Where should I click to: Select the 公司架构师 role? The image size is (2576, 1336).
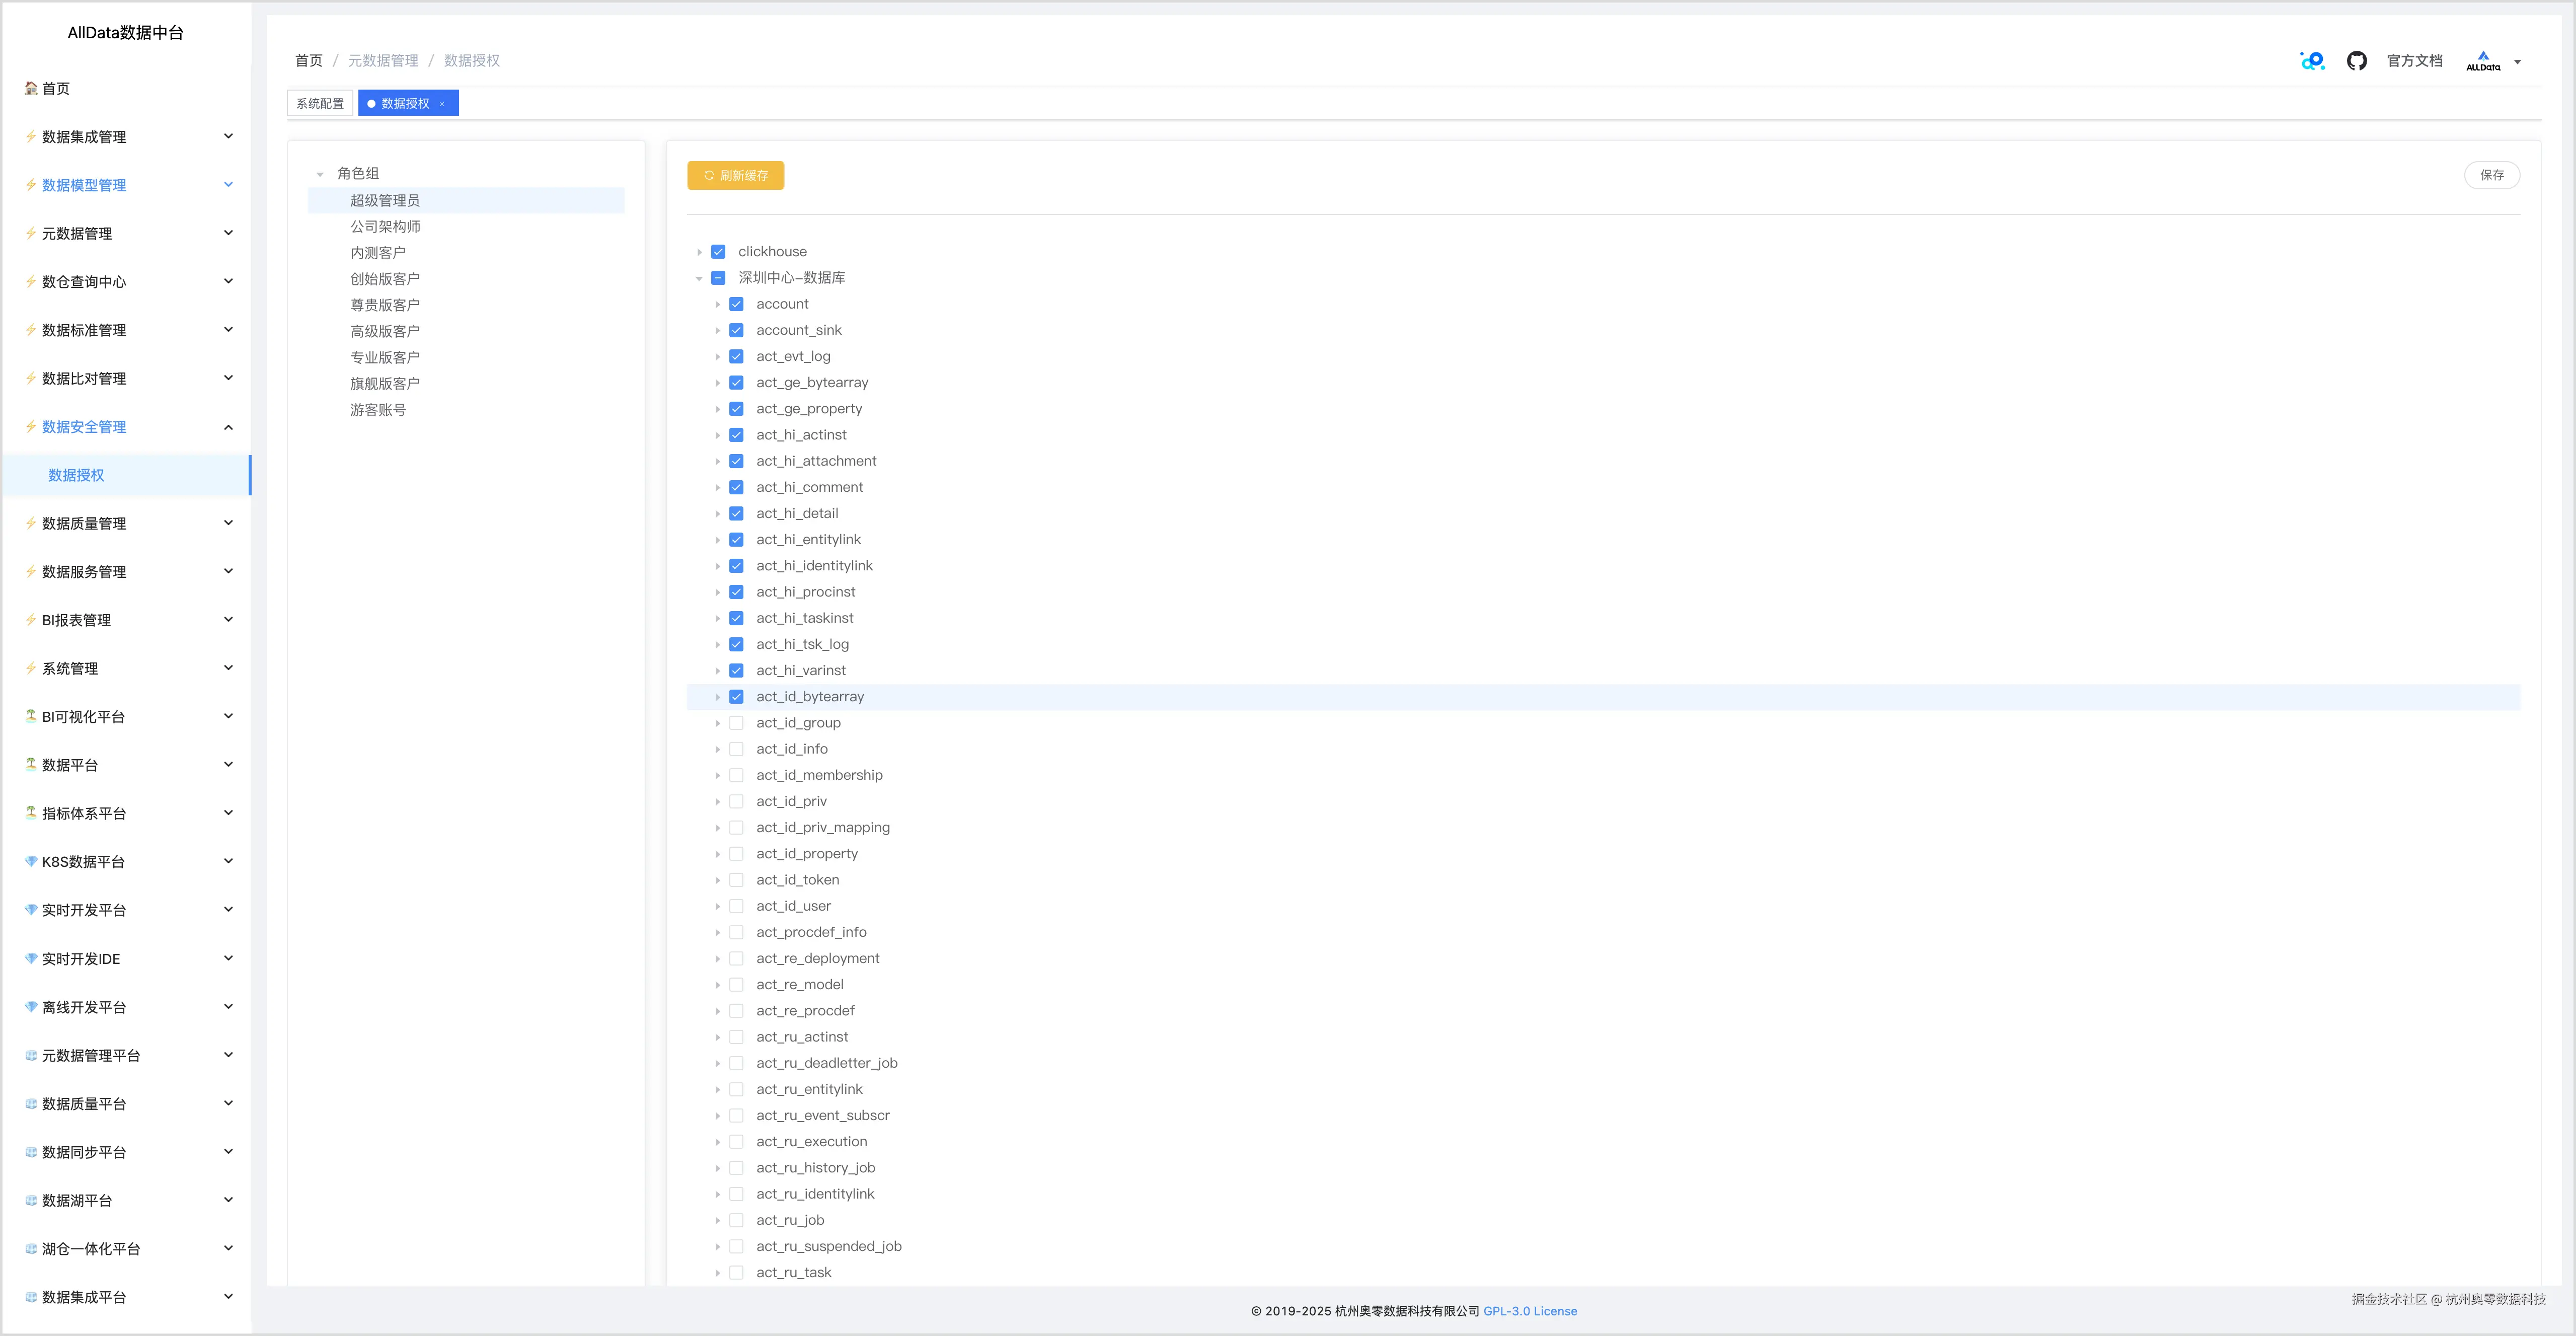pos(385,227)
